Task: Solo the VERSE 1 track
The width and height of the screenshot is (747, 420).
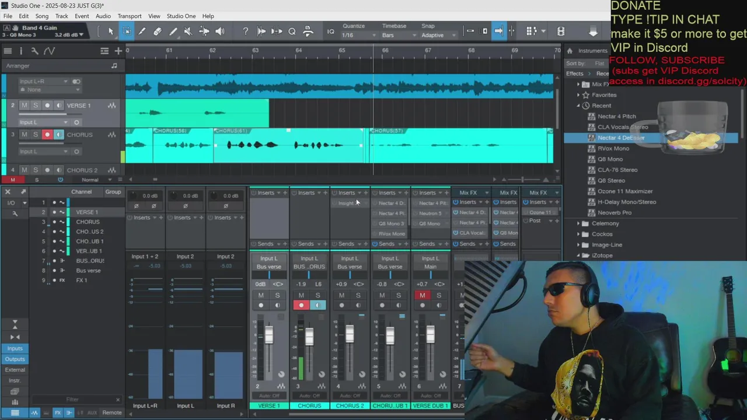Action: point(35,106)
